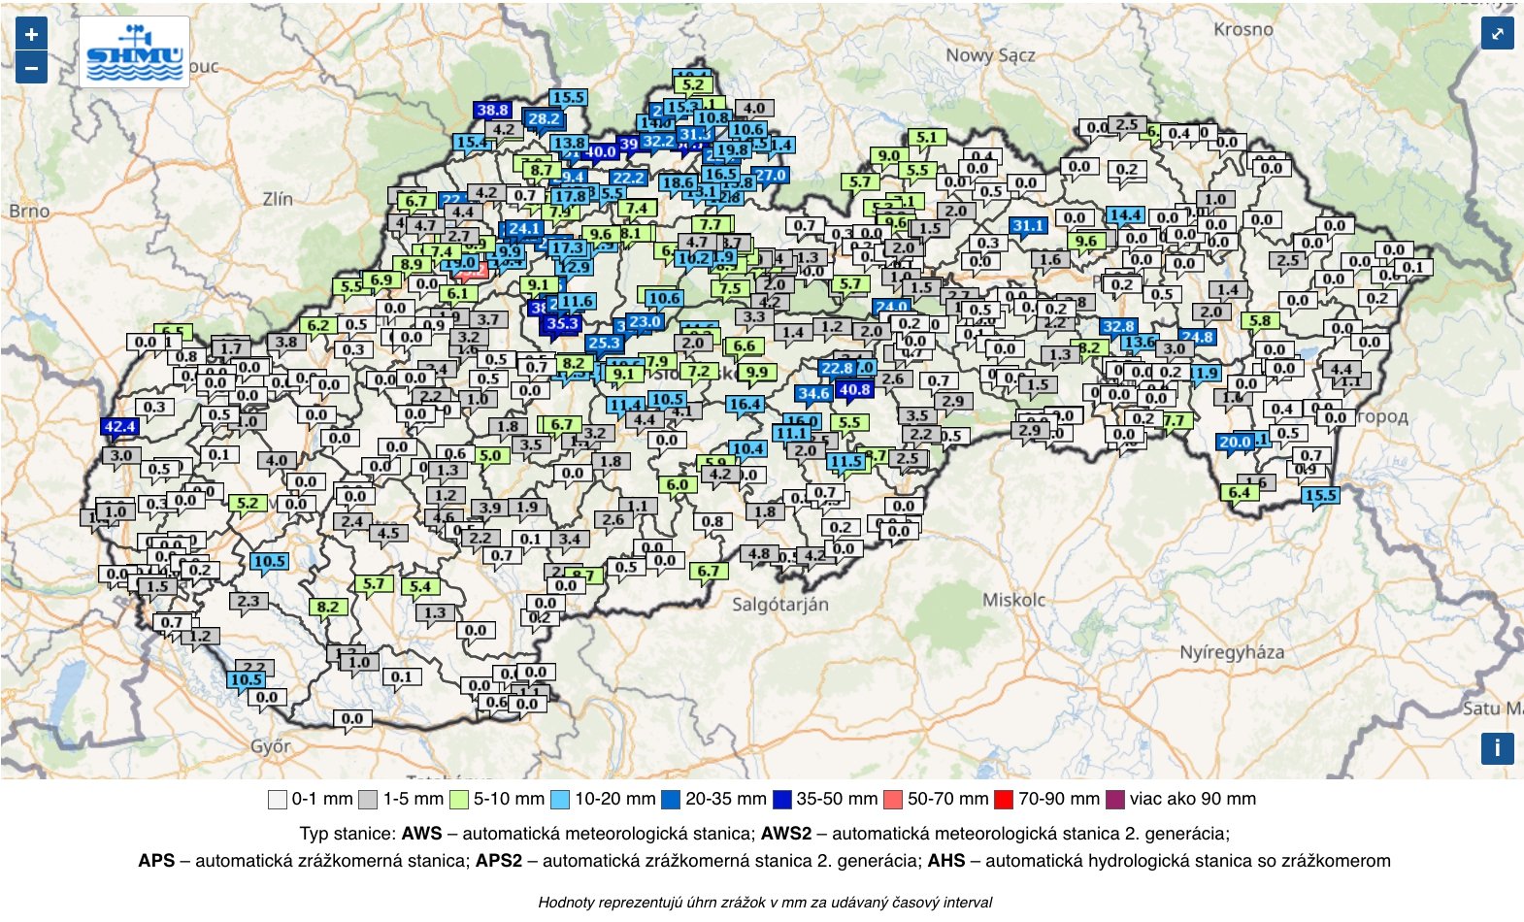Select the 7.2 mm station marker
1524x922 pixels.
coord(699,371)
